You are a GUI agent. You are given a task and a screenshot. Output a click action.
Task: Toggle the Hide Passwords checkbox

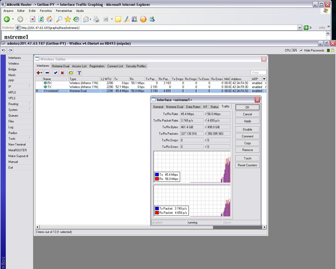301,50
